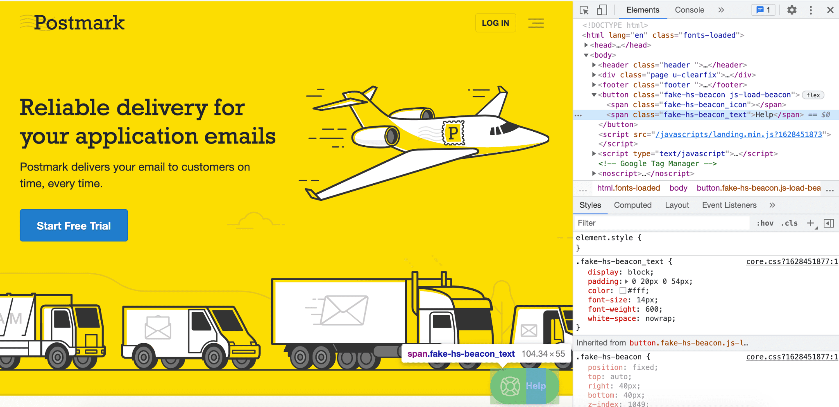Screen dimensions: 839x407
Task: Select the inspect element cursor icon
Action: pos(585,9)
